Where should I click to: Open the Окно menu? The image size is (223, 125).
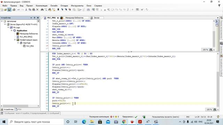pos(89,6)
